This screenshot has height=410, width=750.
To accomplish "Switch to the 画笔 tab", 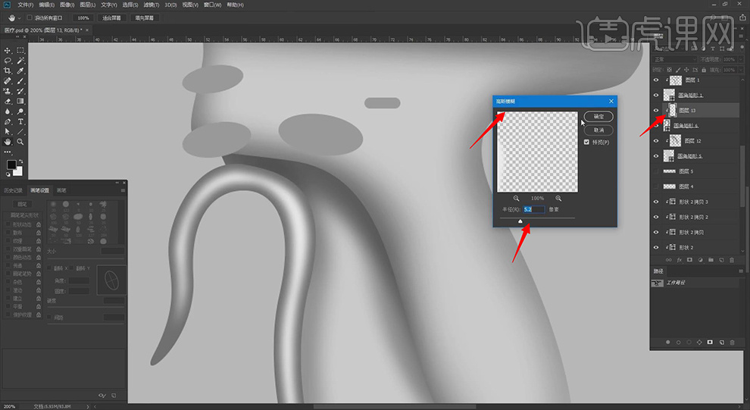I will [61, 190].
